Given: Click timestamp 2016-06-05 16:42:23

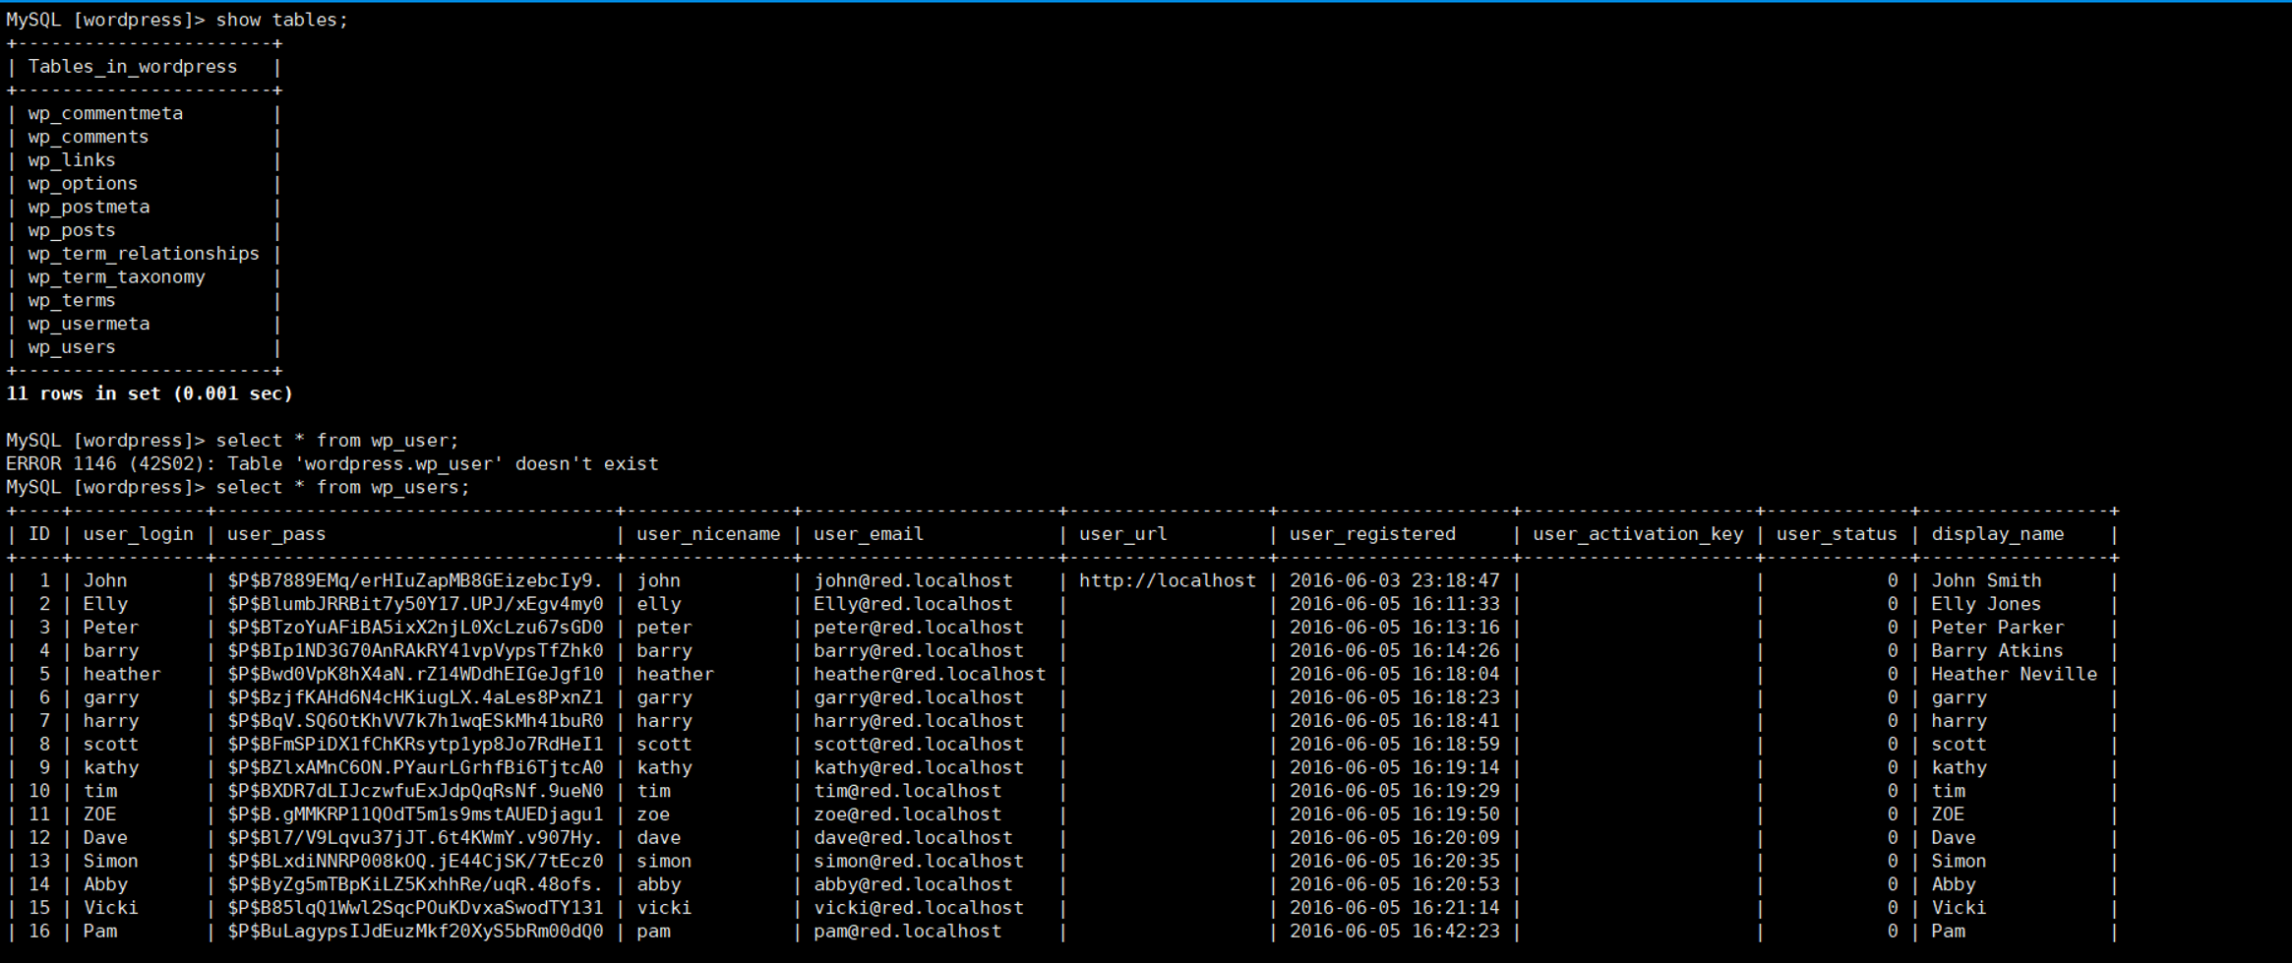Looking at the screenshot, I should (x=1395, y=932).
